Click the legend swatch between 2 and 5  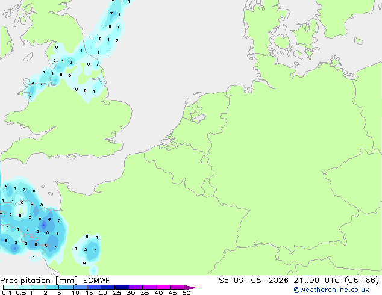click(52, 287)
